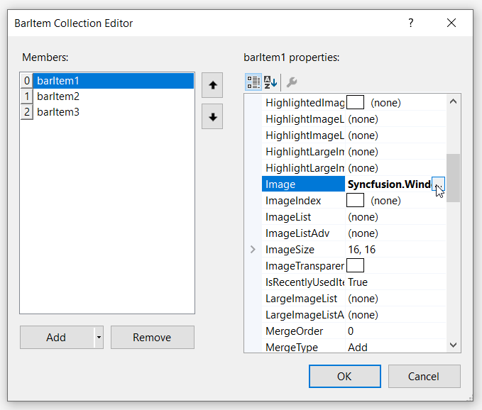Close the BarItem Collection Editor dialog
482x410 pixels.
coord(451,23)
